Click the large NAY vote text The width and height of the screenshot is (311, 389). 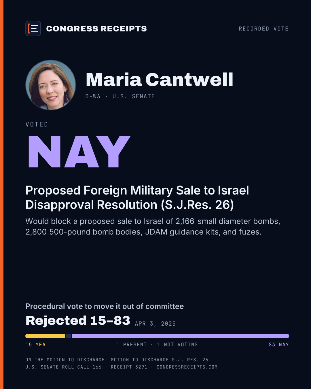click(79, 152)
